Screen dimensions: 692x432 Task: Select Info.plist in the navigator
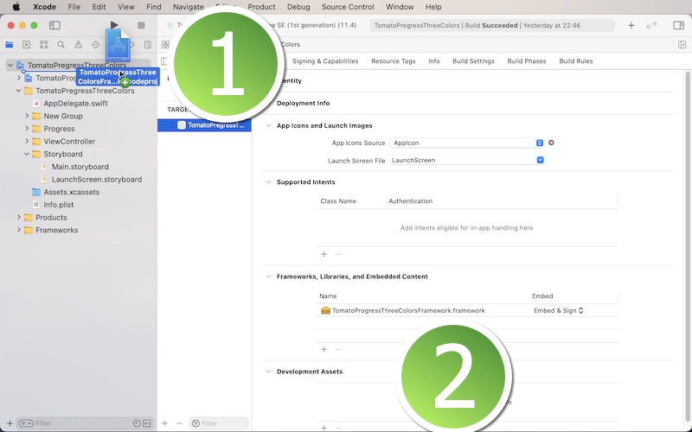tap(58, 205)
